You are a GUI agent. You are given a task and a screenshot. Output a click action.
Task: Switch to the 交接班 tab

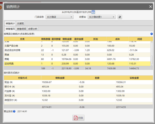pyautogui.click(x=20, y=23)
